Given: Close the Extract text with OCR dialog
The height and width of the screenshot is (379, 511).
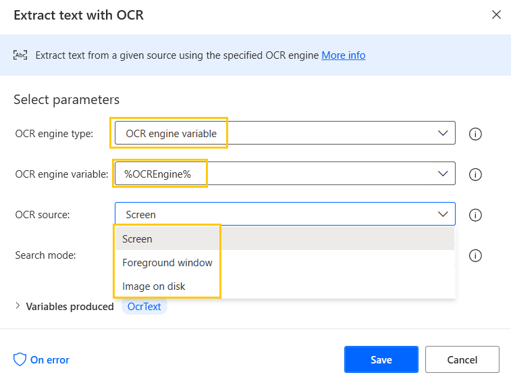Looking at the screenshot, I should click(x=496, y=15).
